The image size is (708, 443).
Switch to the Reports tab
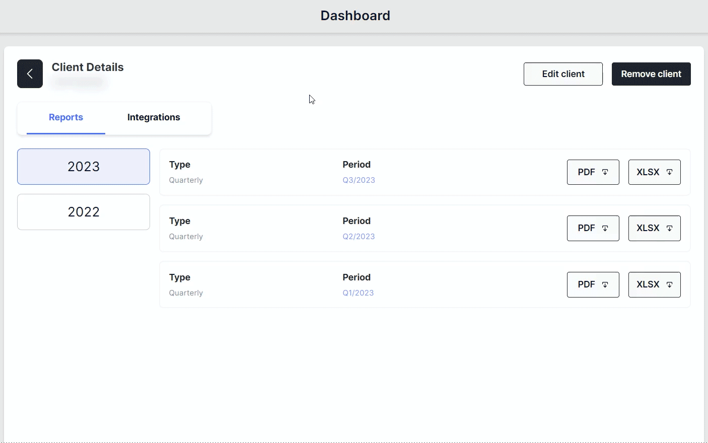click(66, 118)
